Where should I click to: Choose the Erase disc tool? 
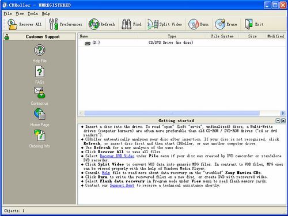coord(220,24)
